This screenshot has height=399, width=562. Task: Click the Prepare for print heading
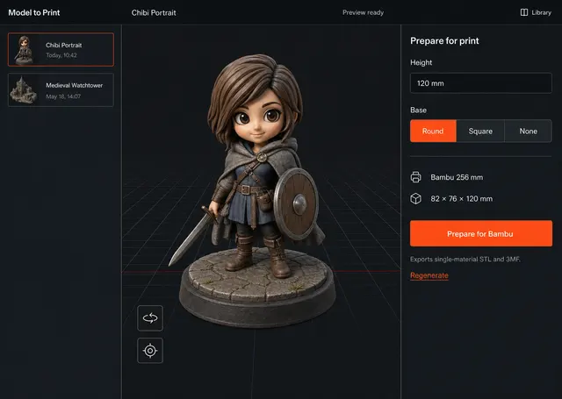pos(444,41)
